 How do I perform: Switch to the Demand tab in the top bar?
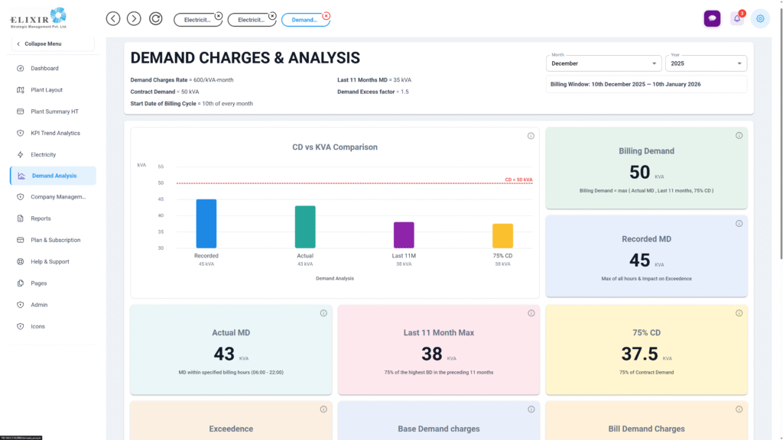pos(304,20)
